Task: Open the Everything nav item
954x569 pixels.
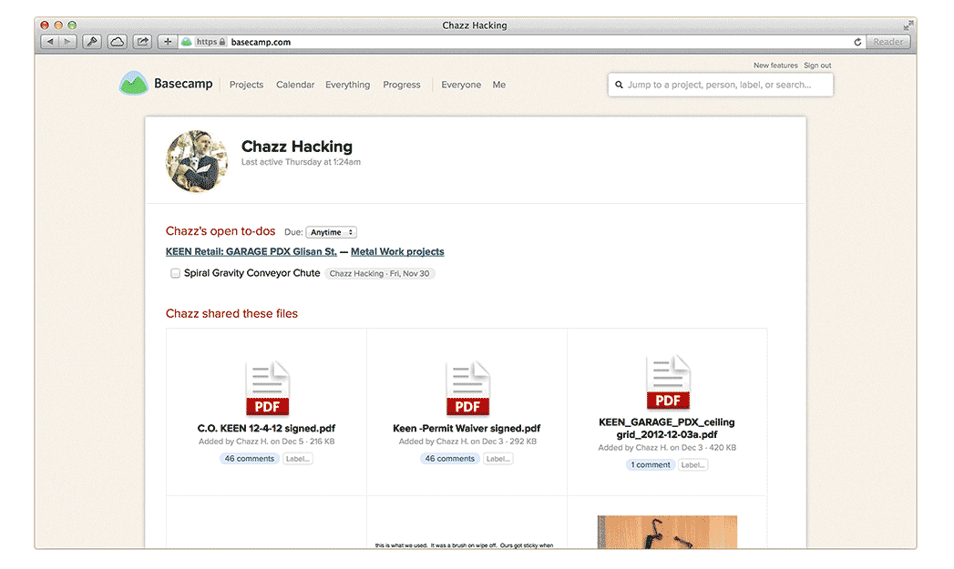Action: click(347, 85)
